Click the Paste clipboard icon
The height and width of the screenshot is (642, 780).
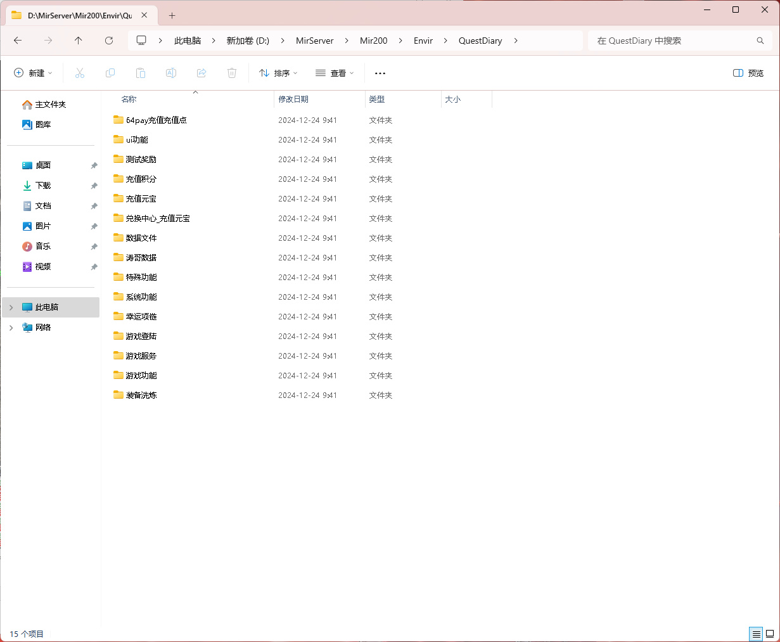point(141,74)
